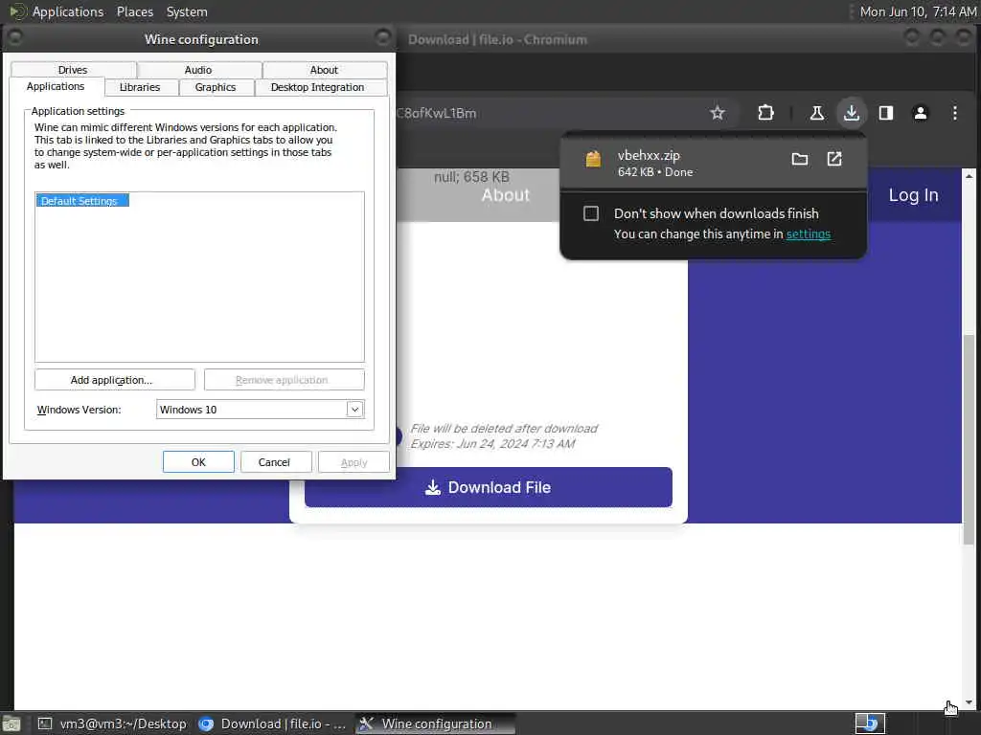Click Cancel in Wine configuration

point(274,462)
